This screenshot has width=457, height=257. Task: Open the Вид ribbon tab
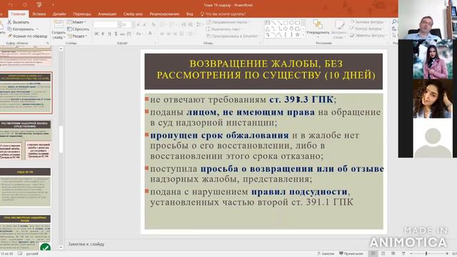[x=189, y=14]
